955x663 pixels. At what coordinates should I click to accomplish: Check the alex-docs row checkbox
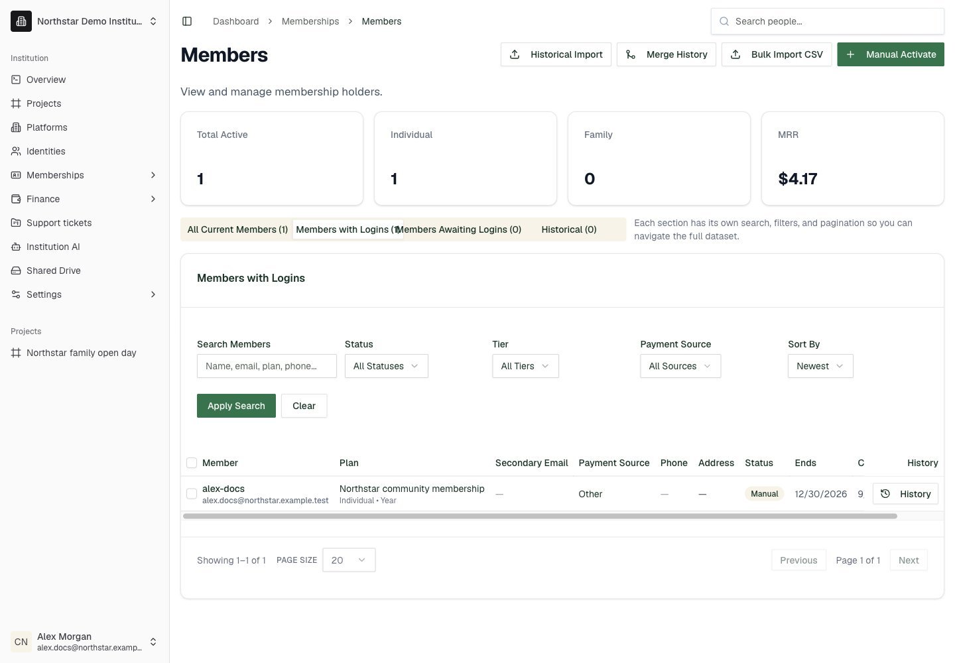[192, 494]
